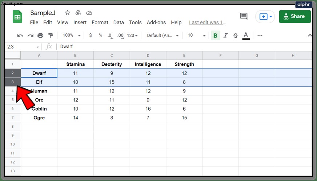Screen dimensions: 317x181
Task: Toggle Strikethrough formatting button
Action: click(236, 36)
